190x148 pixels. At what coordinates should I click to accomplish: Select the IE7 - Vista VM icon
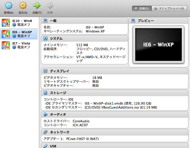[6, 45]
